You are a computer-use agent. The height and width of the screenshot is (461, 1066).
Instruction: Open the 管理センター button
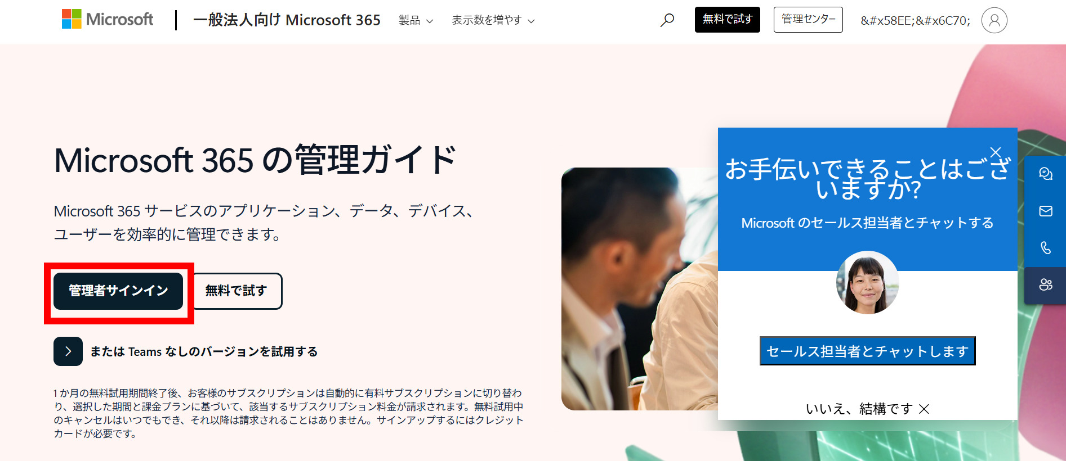click(x=808, y=20)
